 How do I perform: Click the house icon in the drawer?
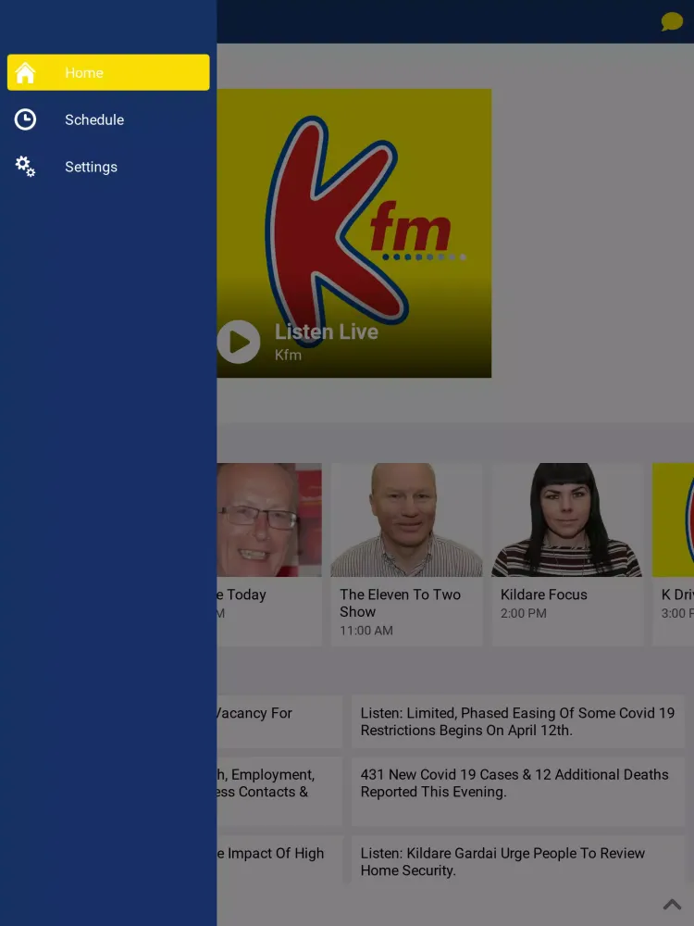tap(25, 72)
